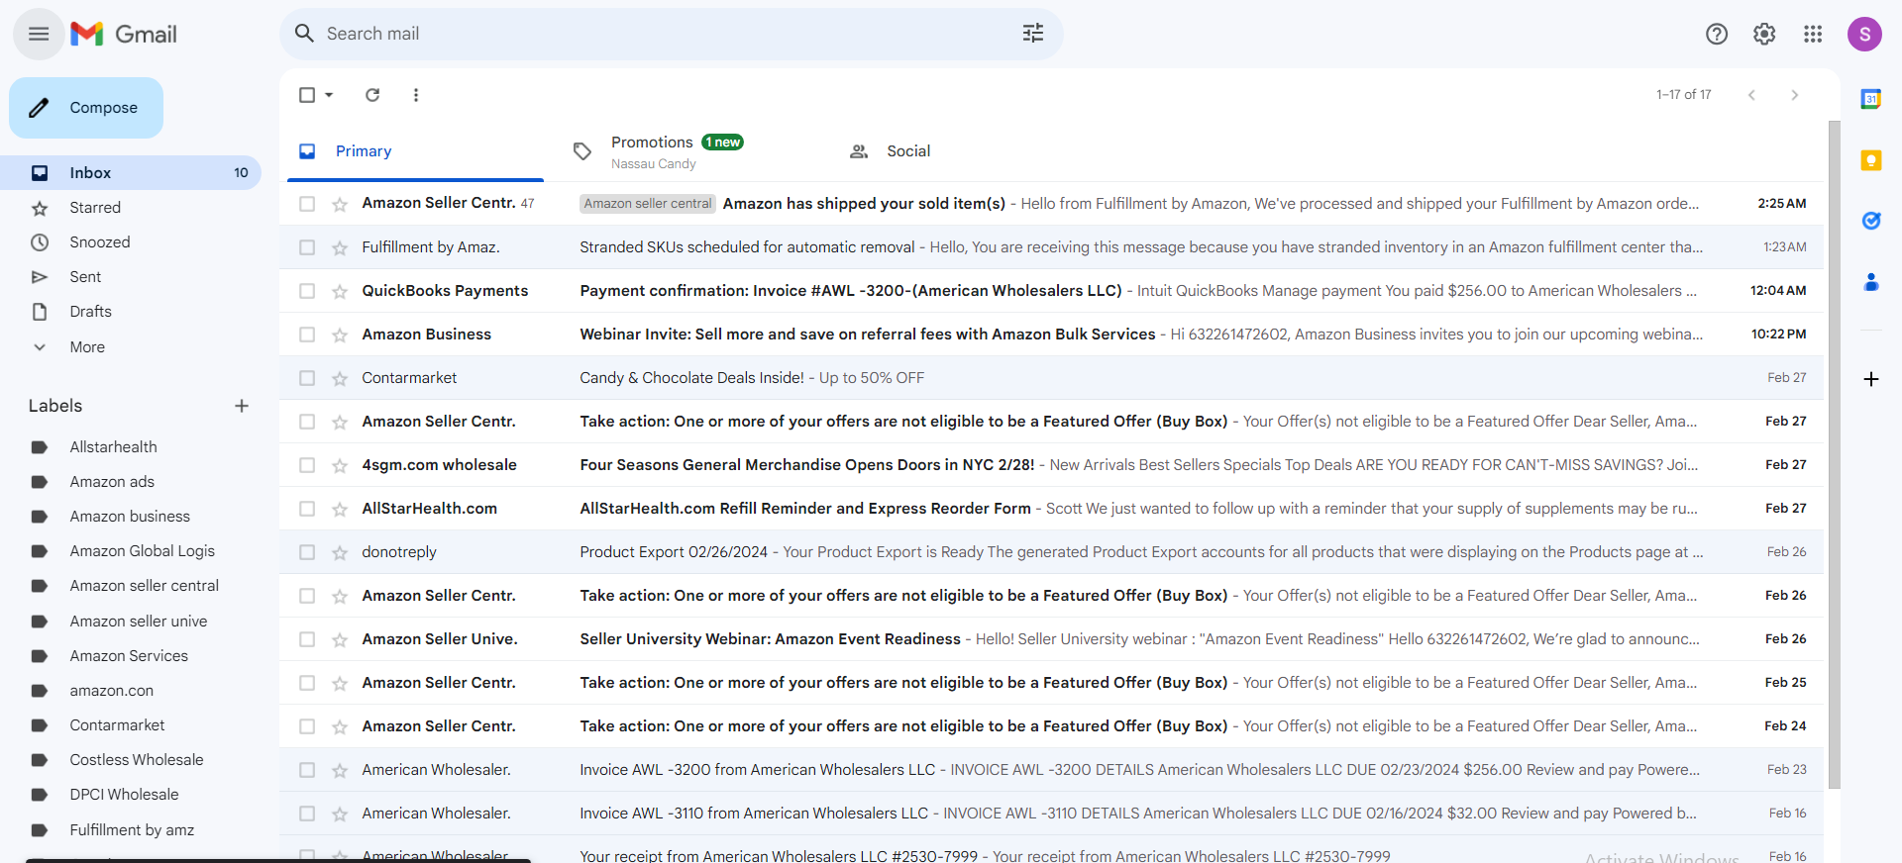Open the Drafts folder

coord(131,312)
